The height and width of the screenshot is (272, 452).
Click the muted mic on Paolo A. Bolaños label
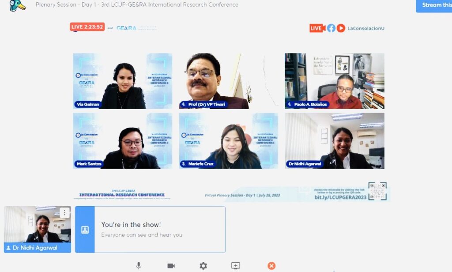290,105
